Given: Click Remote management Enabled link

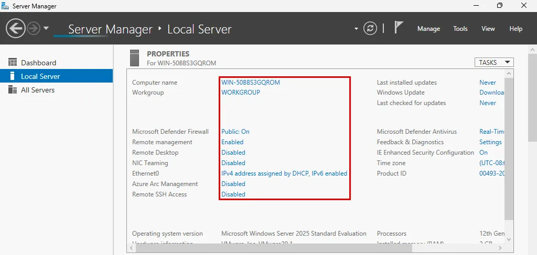Looking at the screenshot, I should 232,142.
